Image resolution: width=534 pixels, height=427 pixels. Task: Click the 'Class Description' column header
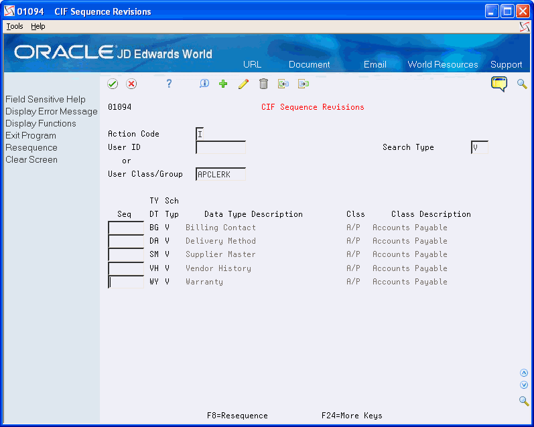(x=431, y=214)
